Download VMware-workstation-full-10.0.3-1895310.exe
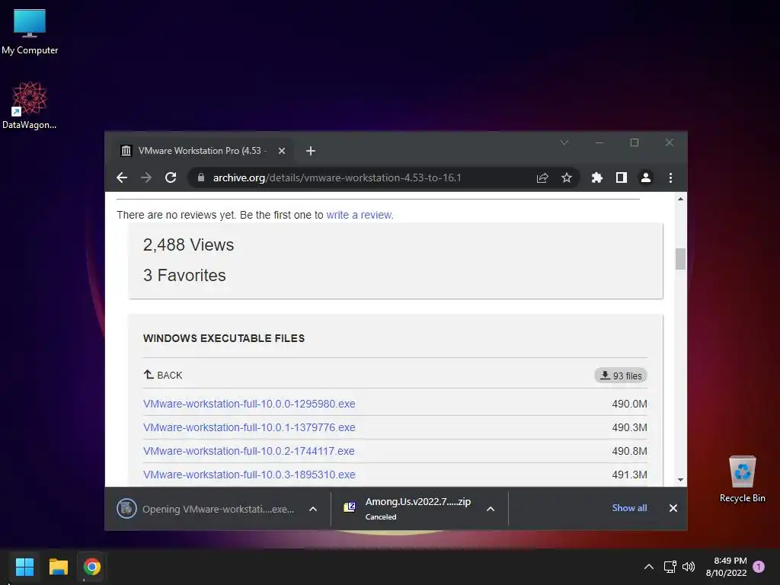 [x=249, y=475]
